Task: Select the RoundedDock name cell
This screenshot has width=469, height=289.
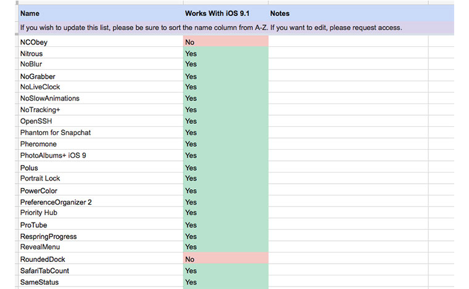Action: click(101, 258)
